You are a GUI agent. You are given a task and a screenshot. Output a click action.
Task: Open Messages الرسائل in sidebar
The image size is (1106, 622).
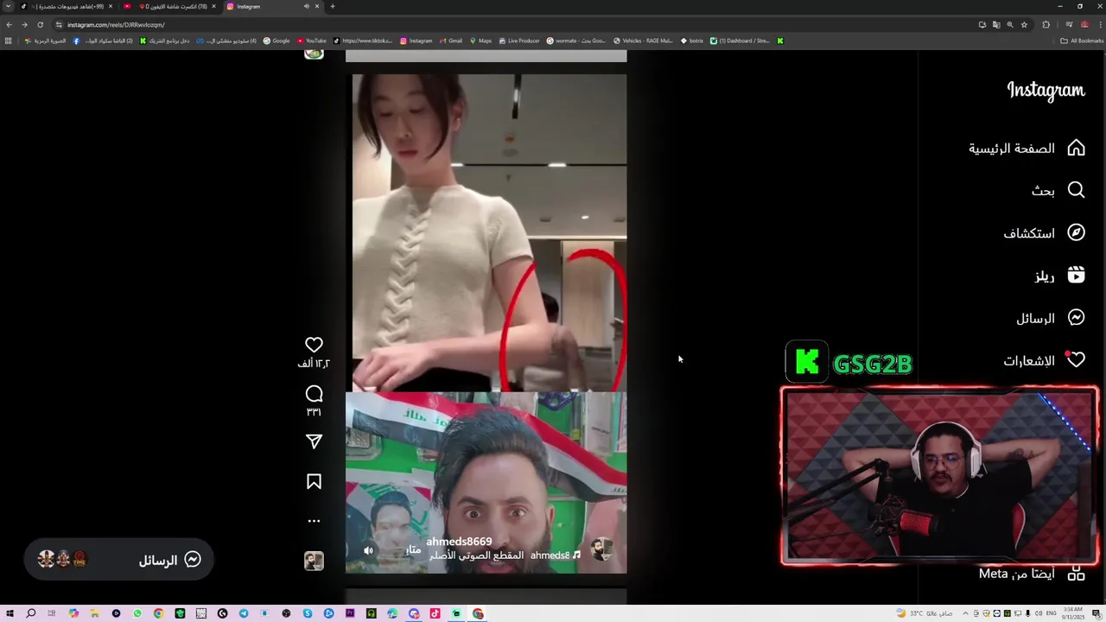[1050, 318]
